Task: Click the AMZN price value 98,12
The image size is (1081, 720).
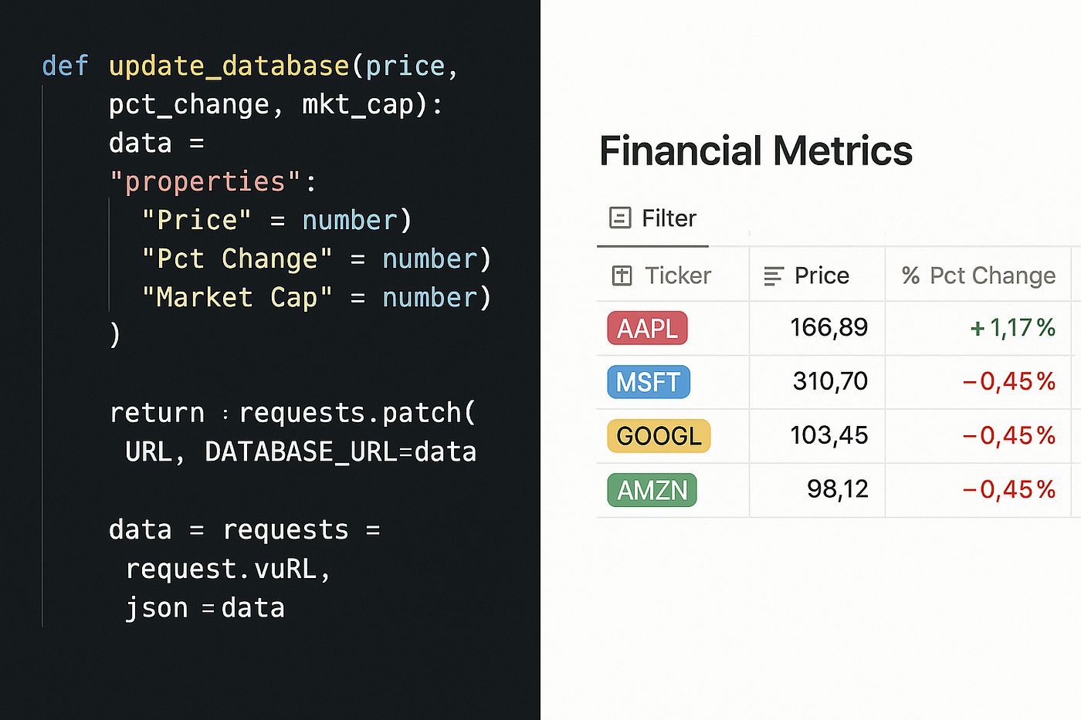Action: (837, 489)
